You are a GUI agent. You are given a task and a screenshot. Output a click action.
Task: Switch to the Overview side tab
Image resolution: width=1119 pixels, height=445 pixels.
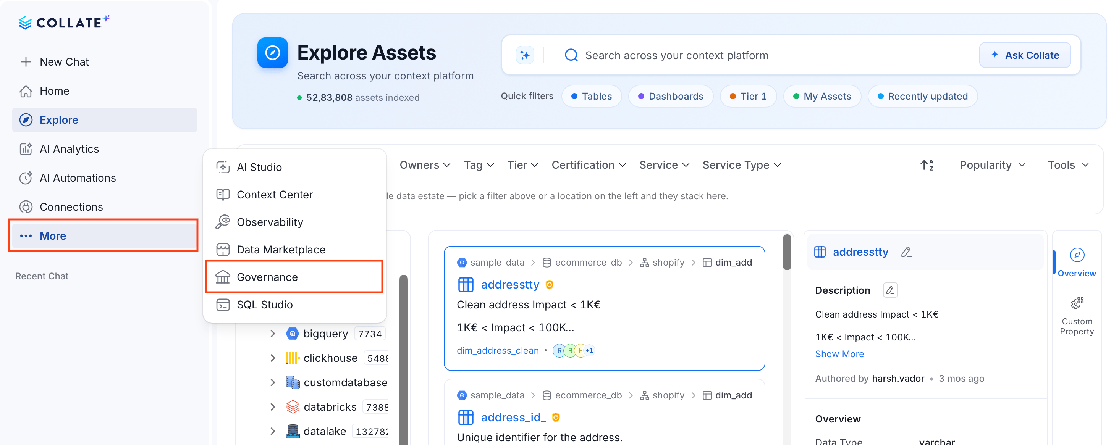click(x=1077, y=262)
